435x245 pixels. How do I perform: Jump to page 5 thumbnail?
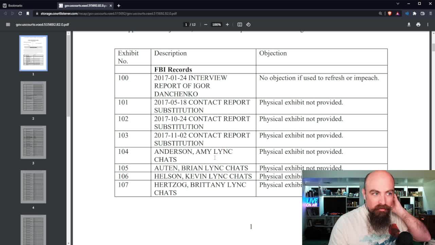coord(33,230)
